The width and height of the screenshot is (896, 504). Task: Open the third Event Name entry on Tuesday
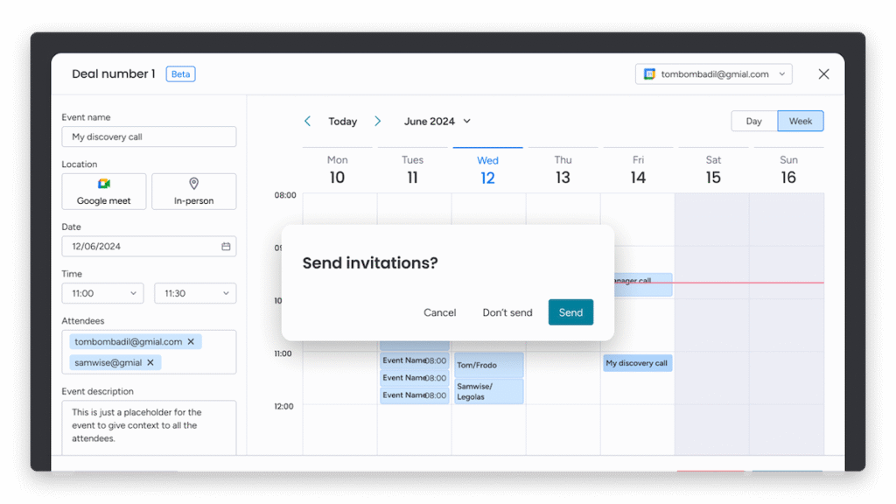pos(414,395)
